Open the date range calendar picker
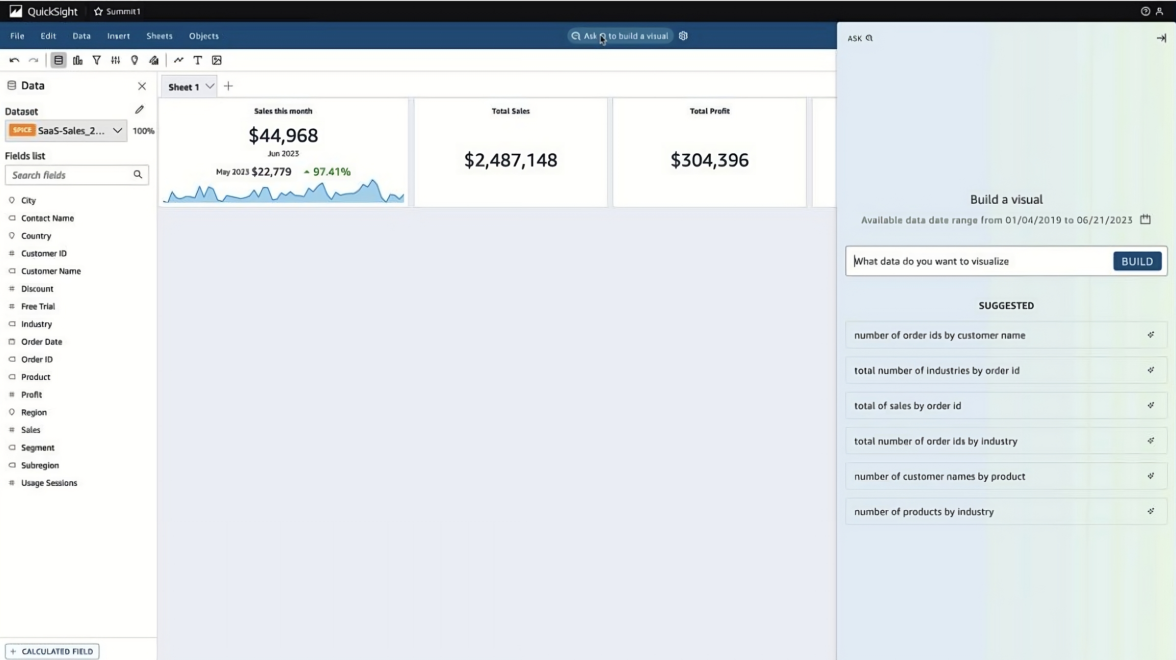Viewport: 1176px width, 660px height. coord(1145,219)
